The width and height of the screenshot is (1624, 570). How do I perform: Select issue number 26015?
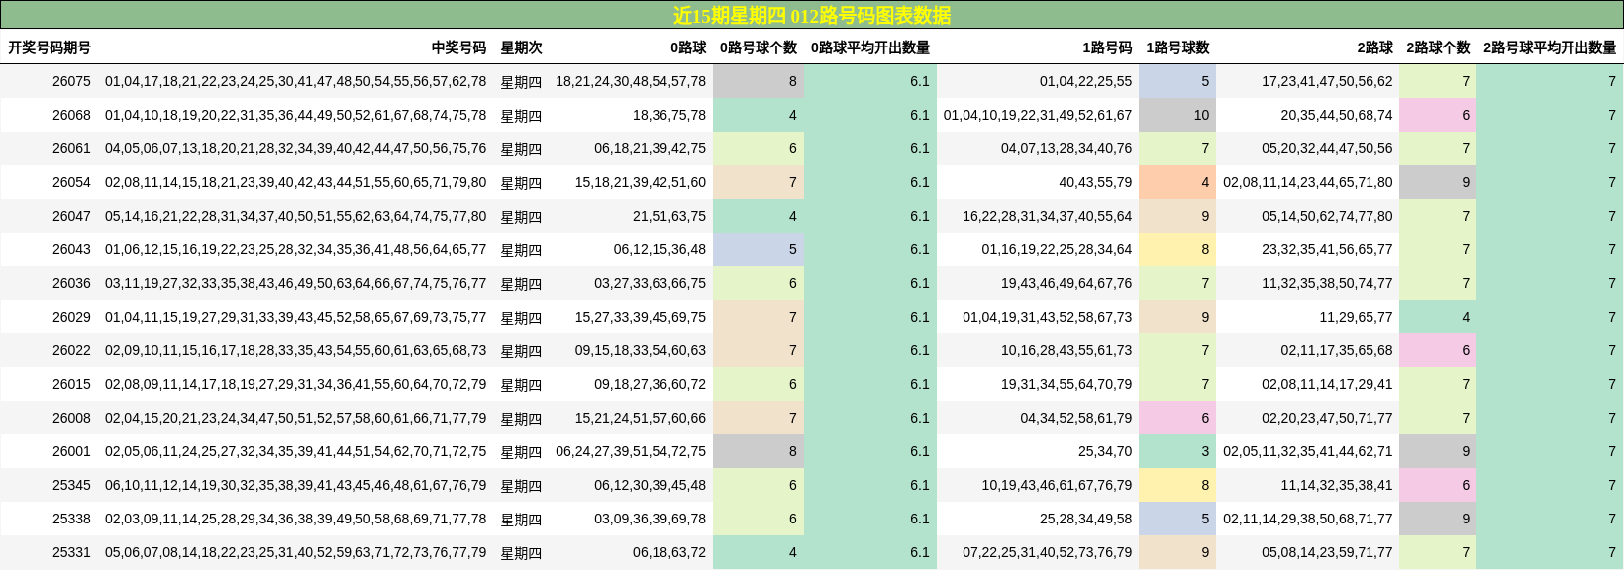point(71,384)
